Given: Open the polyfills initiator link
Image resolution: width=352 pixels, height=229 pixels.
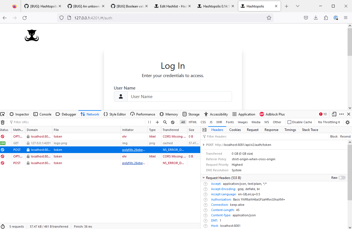Looking at the screenshot, I should (134, 149).
